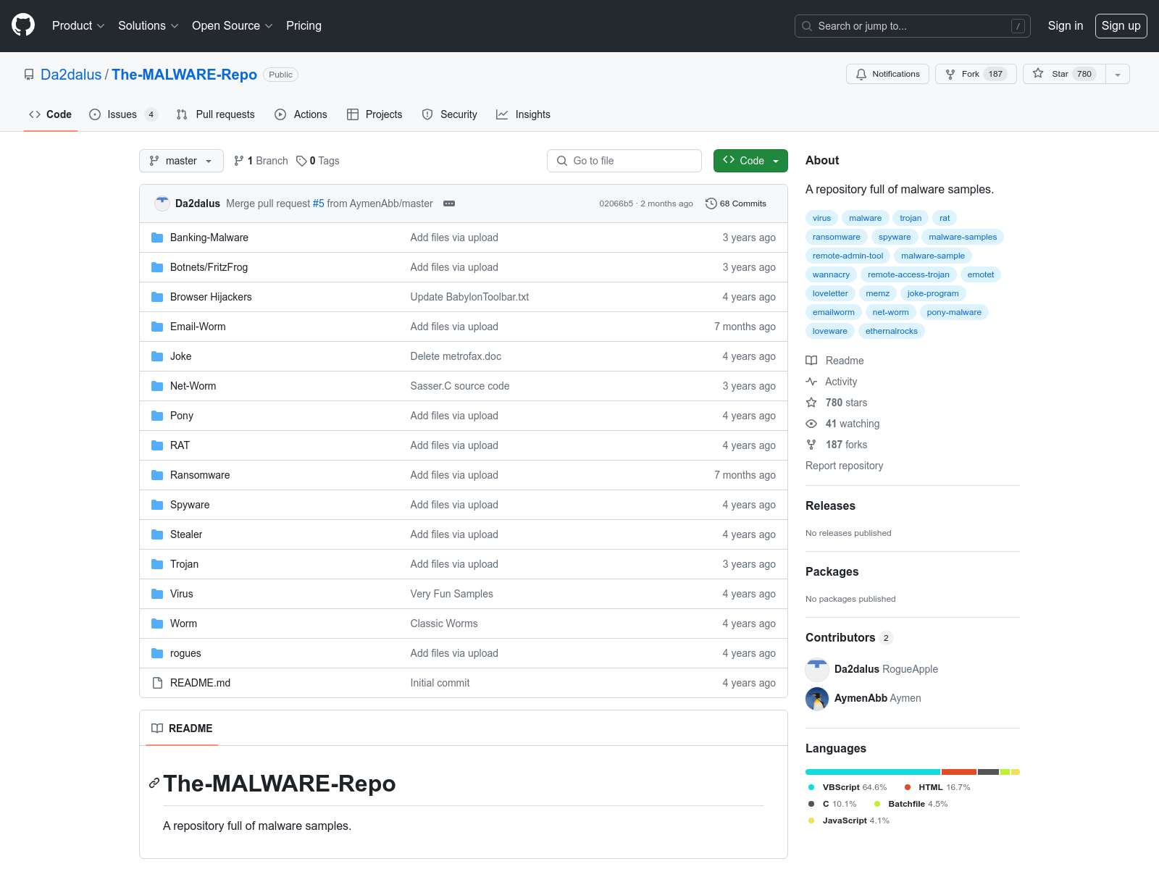1159x869 pixels.
Task: Click the HTML segment of language bar
Action: coord(959,772)
